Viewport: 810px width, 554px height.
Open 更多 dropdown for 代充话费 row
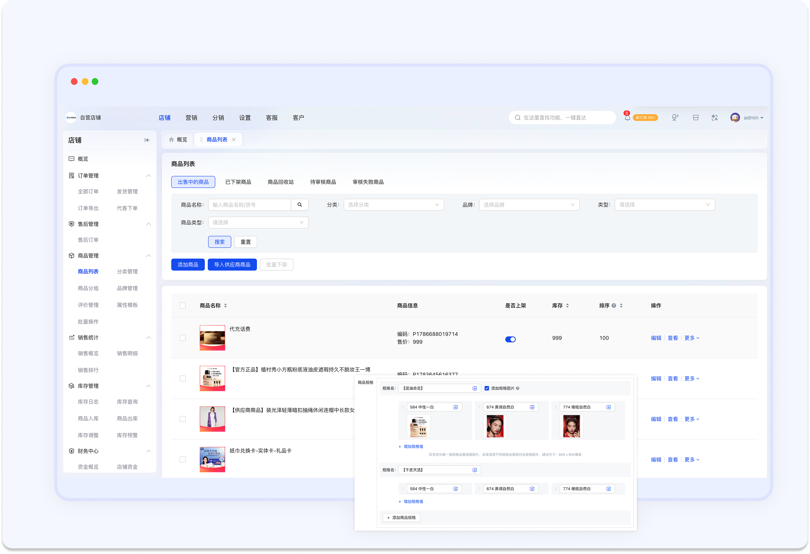point(692,338)
